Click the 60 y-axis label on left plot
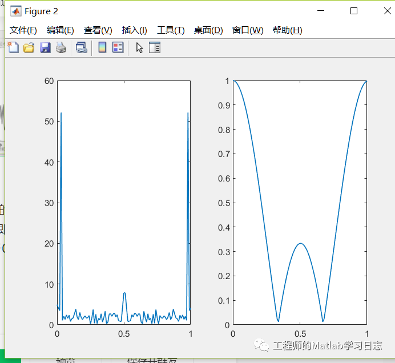 pyautogui.click(x=49, y=81)
